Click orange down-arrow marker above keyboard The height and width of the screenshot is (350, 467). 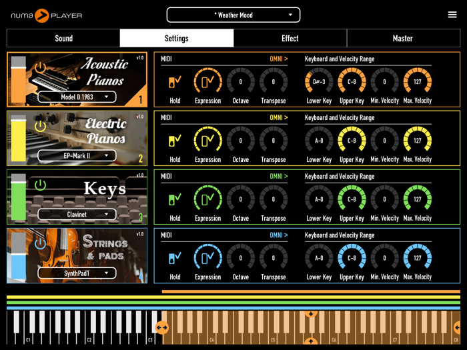[x=311, y=314]
